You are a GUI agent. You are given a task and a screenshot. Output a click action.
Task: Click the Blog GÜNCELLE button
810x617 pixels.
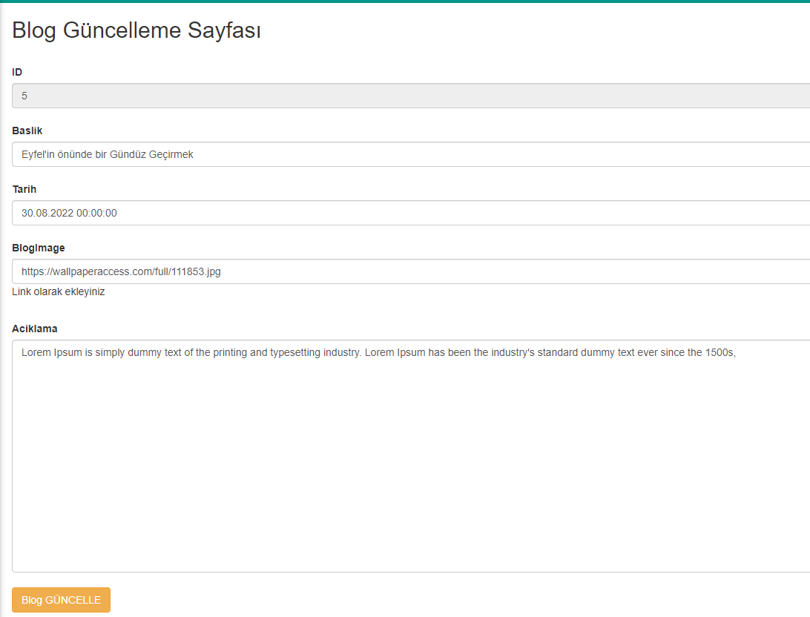61,600
